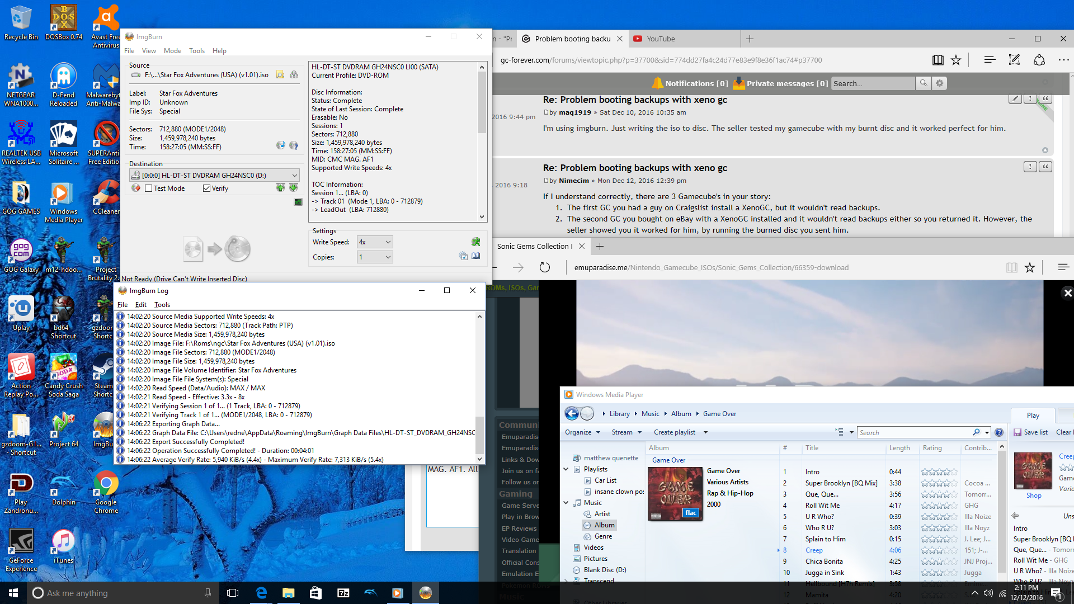This screenshot has width=1074, height=604.
Task: Collapse the Music tree node
Action: coord(566,503)
